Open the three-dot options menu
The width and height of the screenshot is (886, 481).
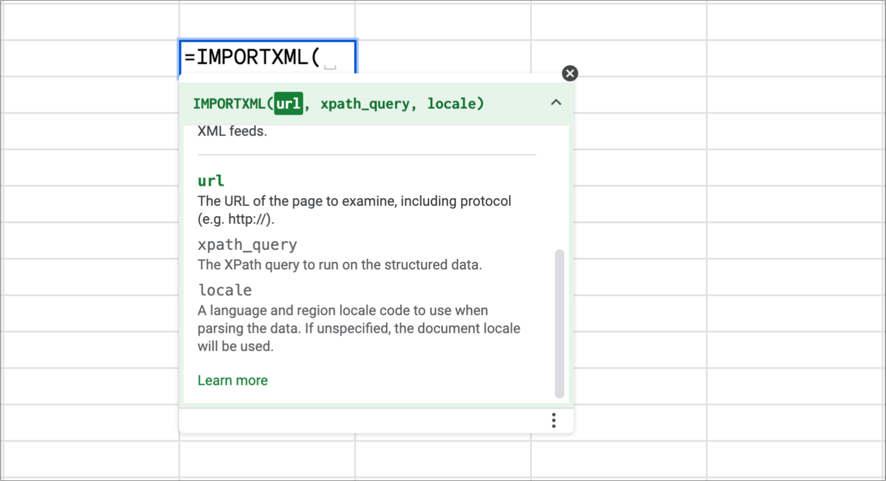click(x=553, y=421)
